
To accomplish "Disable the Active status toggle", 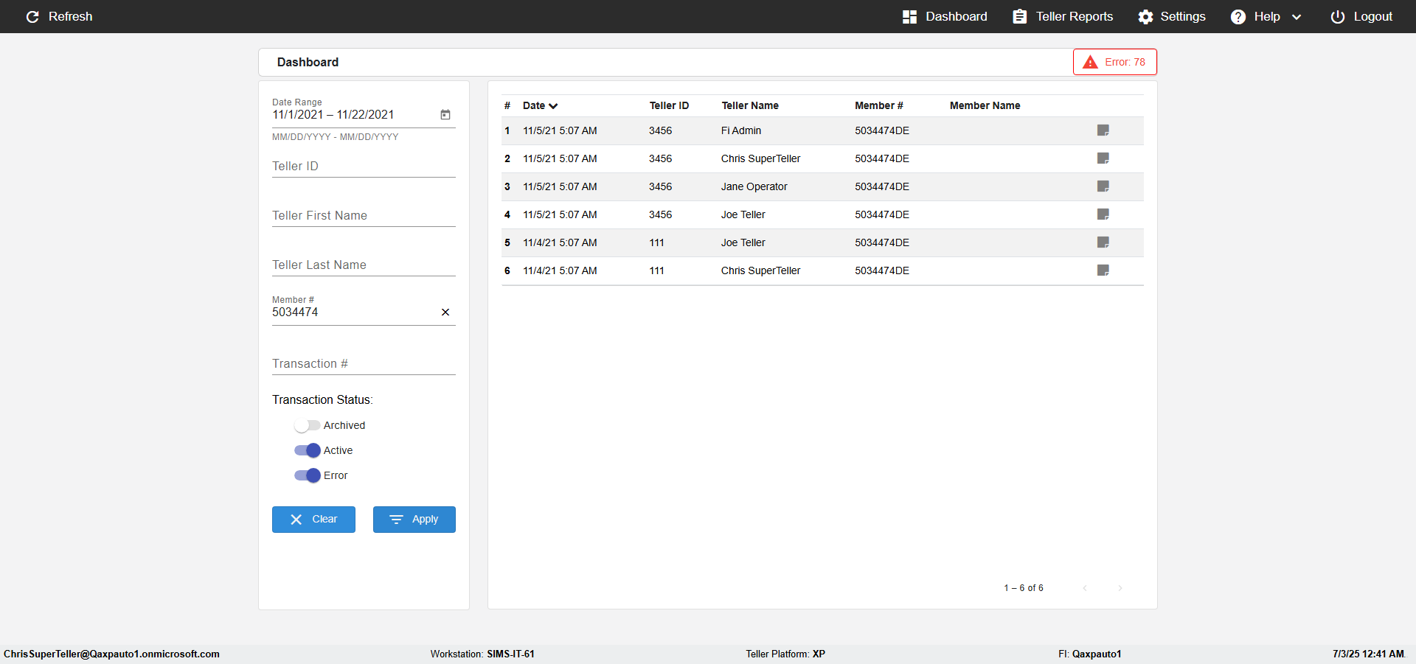I will pyautogui.click(x=307, y=450).
